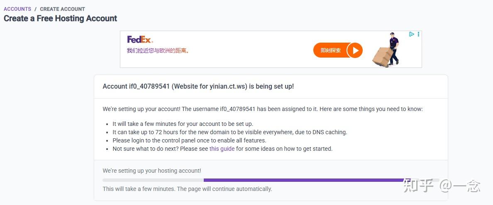Open the three-dot ad options menu
Image resolution: width=493 pixels, height=205 pixels.
coord(418,34)
